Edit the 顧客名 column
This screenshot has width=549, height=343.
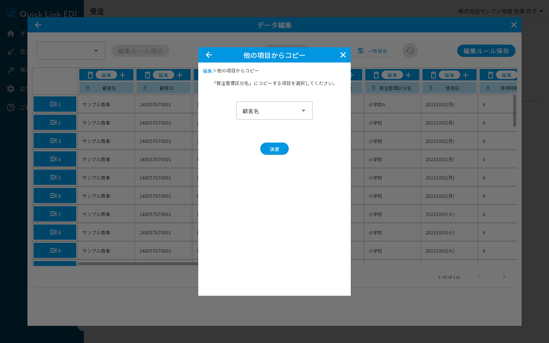click(x=106, y=75)
